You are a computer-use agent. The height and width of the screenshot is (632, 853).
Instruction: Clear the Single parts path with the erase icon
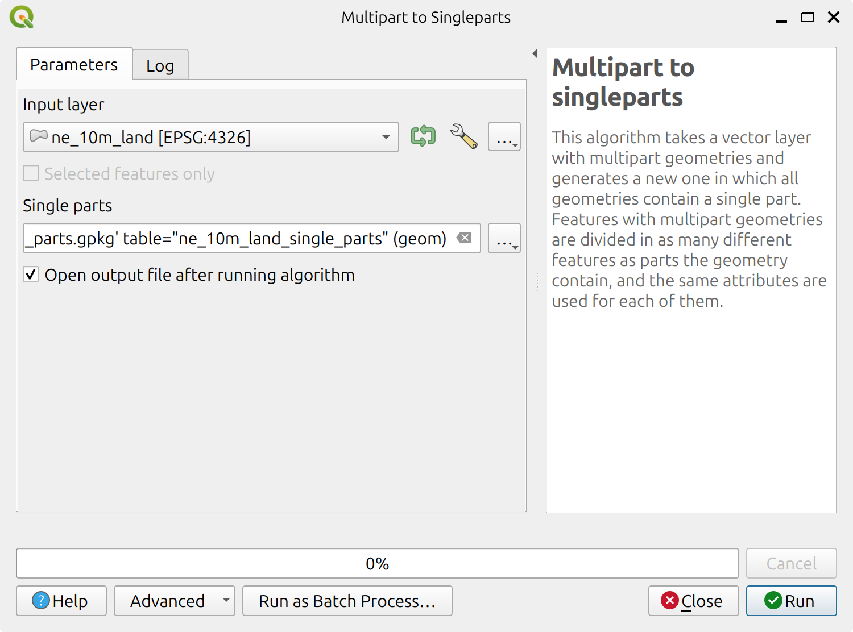465,238
